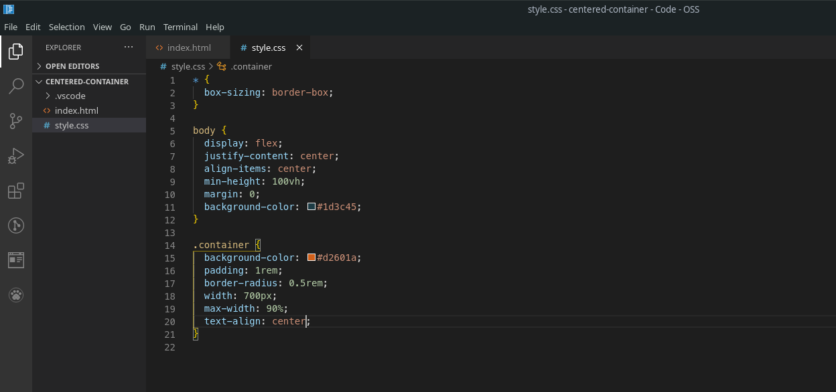Click the paw extension icon in the activity bar
Viewport: 836px width, 392px height.
15,294
